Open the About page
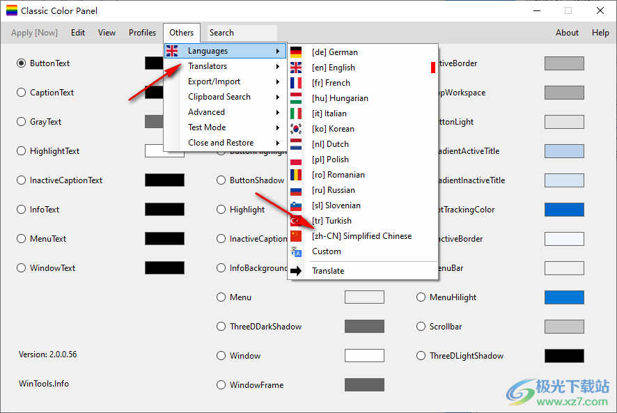617x413 pixels. coord(567,33)
